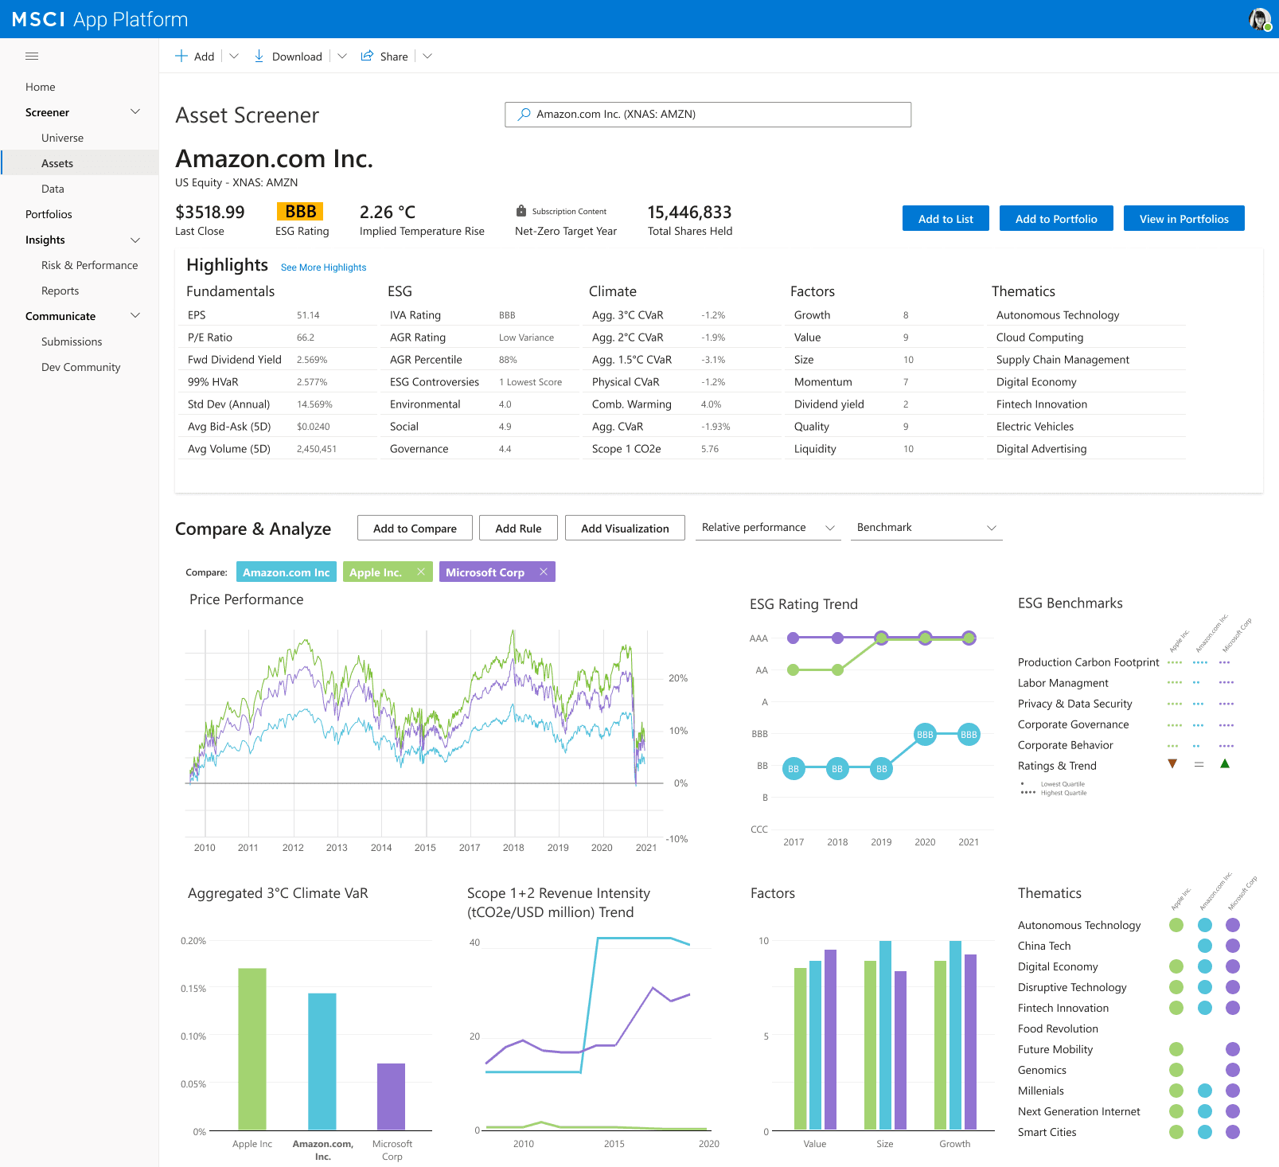
Task: Click Amazon 2020 BBB rating marker
Action: 925,735
